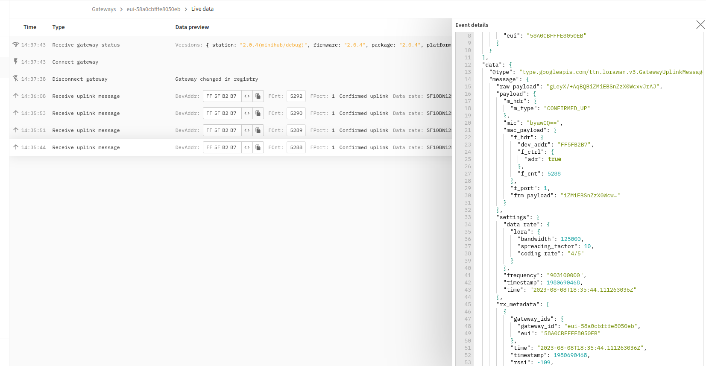Open uplink message received at 14:35:53
The width and height of the screenshot is (706, 366).
point(231,113)
